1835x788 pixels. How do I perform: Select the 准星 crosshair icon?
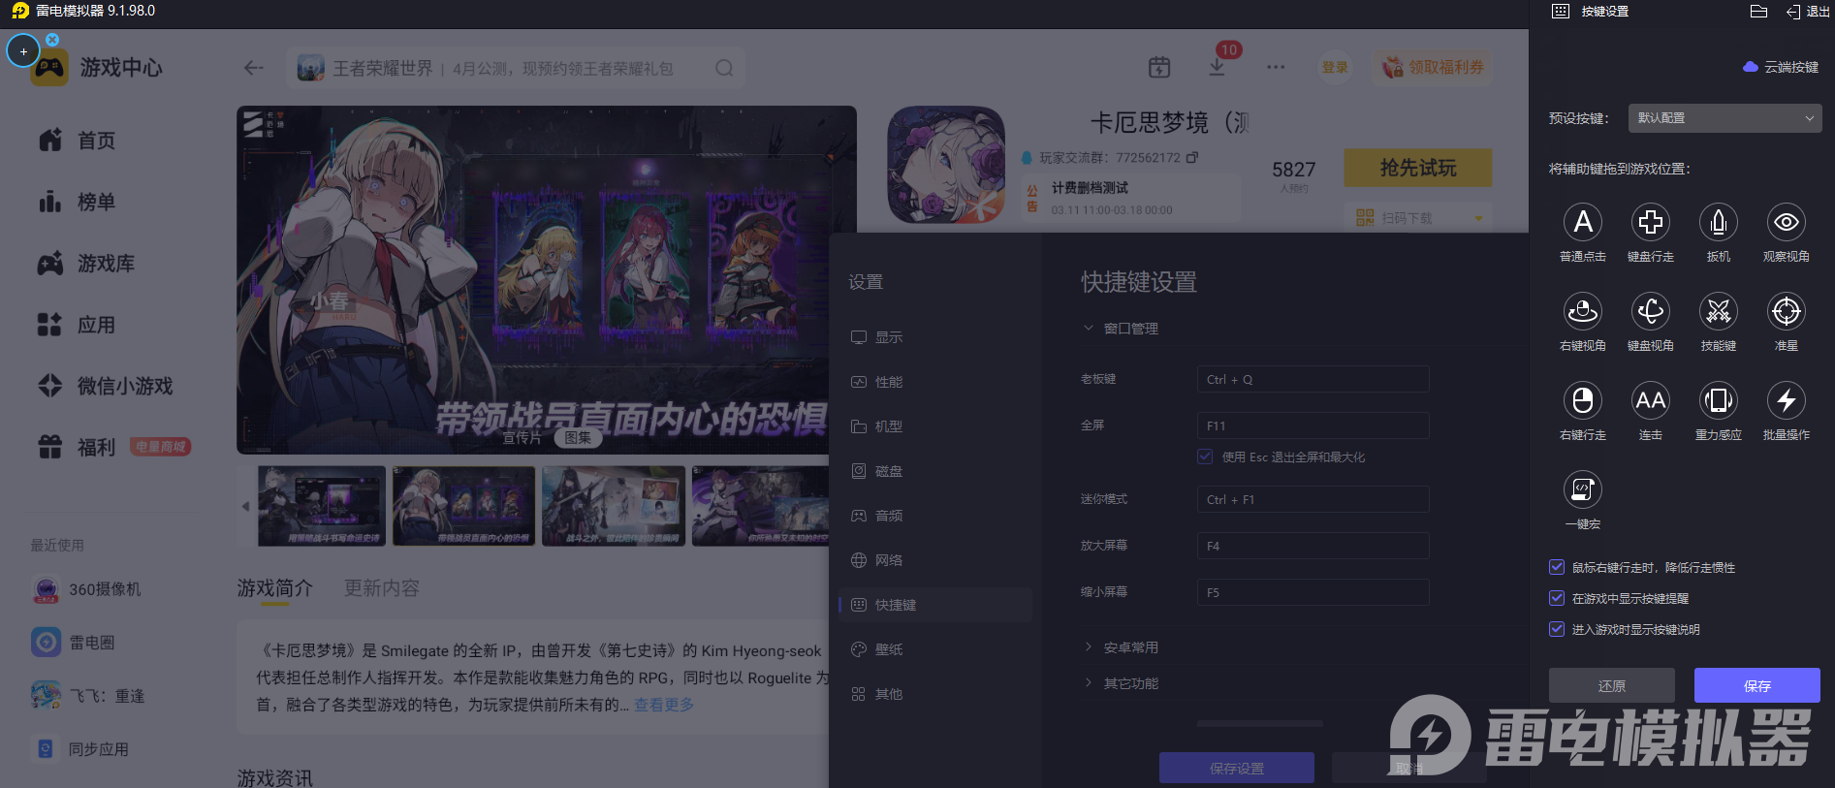[1787, 311]
